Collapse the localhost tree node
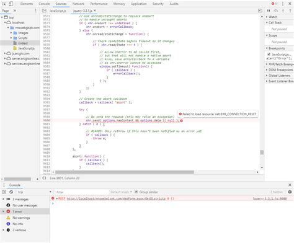This screenshot has width=294, height=243. click(x=5, y=22)
